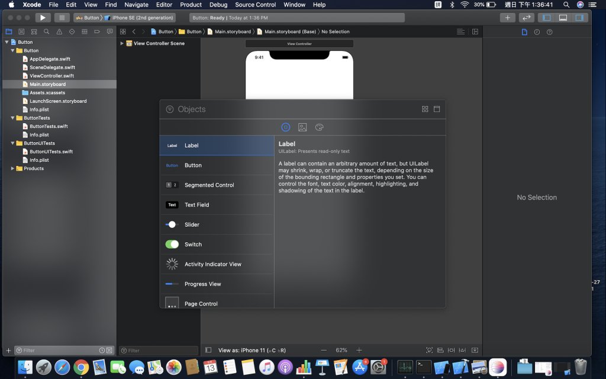Viewport: 606px width, 379px height.
Task: Open ButtonUITests.swift file
Action: [x=51, y=152]
